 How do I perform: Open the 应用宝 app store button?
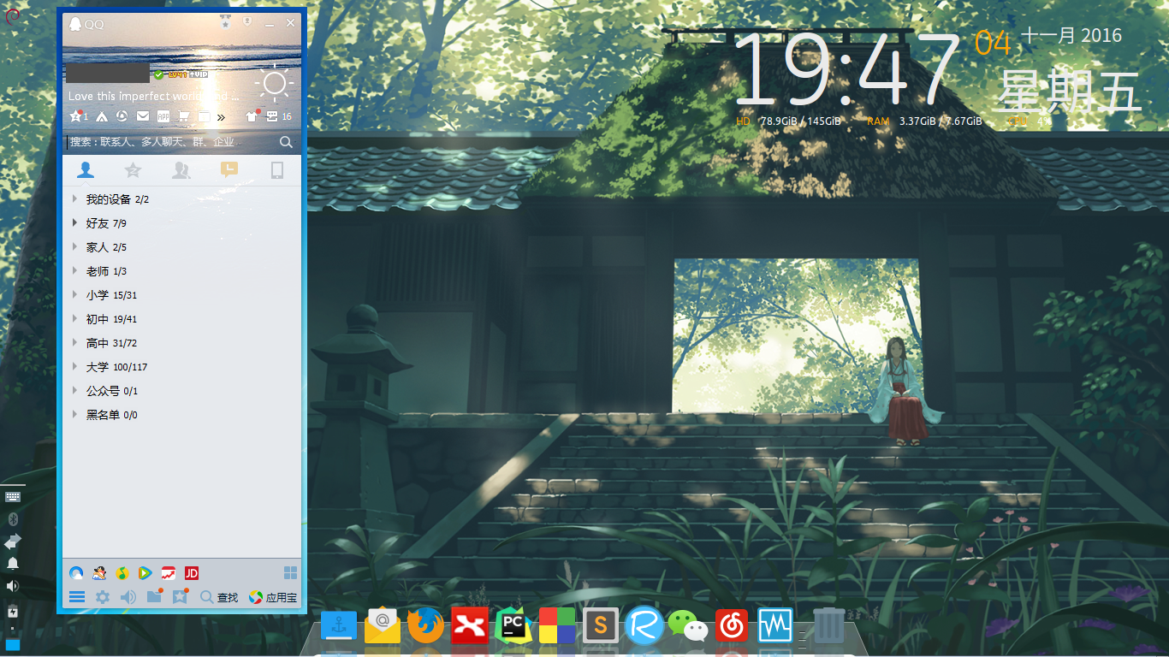click(x=273, y=597)
